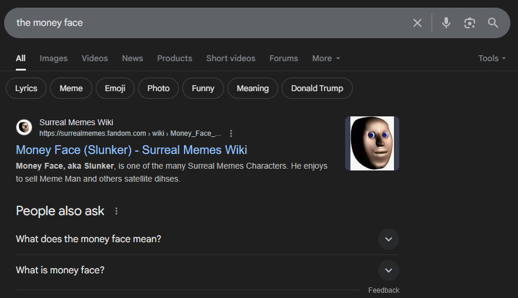Click the 'People also ask' heading

point(60,211)
